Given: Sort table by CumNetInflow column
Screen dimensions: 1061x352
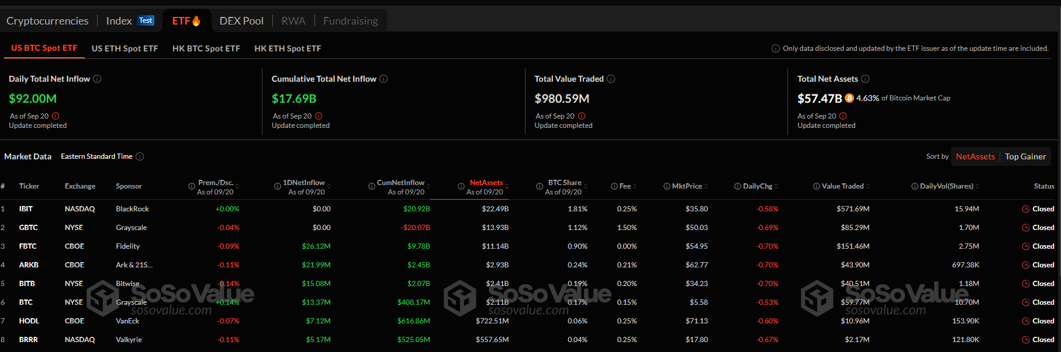Looking at the screenshot, I should [x=400, y=183].
